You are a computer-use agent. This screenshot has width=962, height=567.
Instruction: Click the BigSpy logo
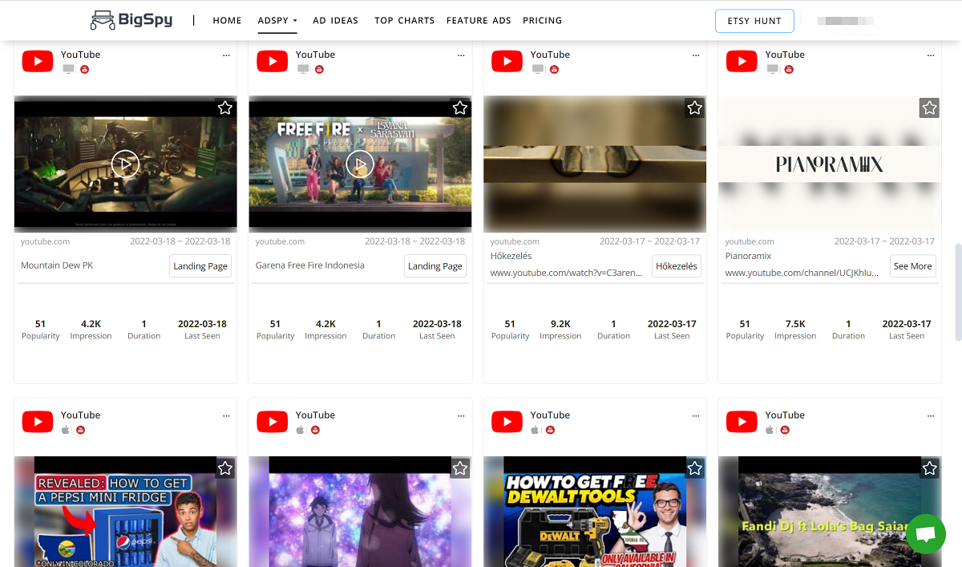click(131, 20)
